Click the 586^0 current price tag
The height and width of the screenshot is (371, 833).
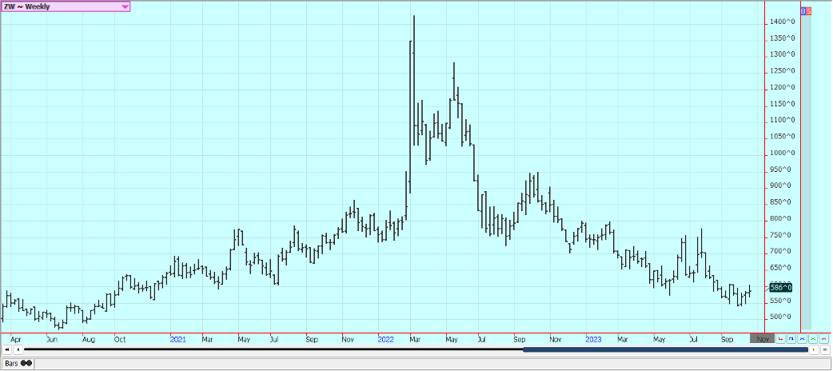pyautogui.click(x=781, y=288)
